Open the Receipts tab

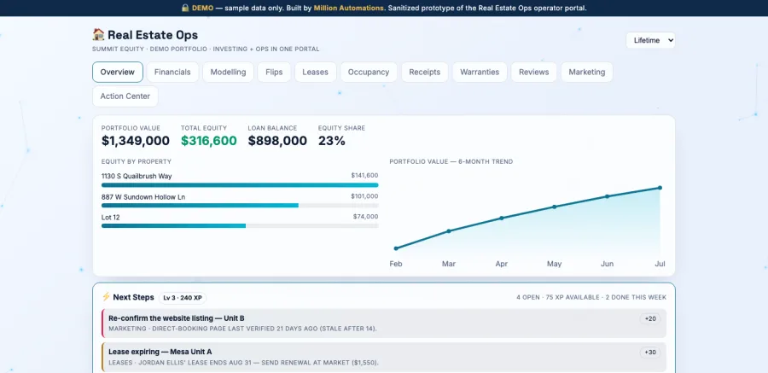pos(425,72)
